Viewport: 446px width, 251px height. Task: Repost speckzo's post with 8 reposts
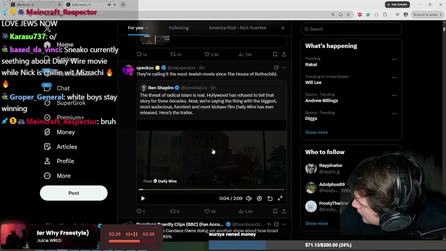coord(173,211)
